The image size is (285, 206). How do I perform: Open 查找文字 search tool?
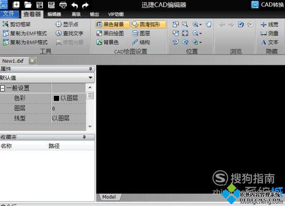70,33
